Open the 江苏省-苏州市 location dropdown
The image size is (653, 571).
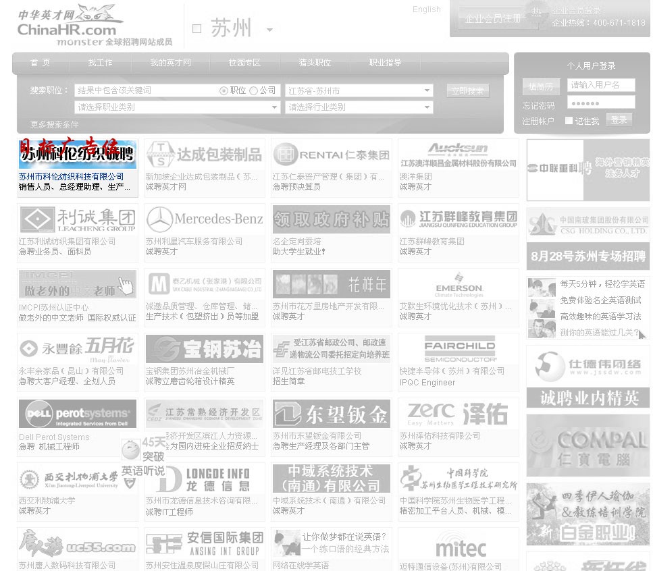click(x=359, y=90)
